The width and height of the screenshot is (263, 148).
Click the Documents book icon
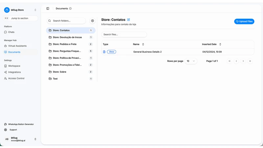point(6,52)
